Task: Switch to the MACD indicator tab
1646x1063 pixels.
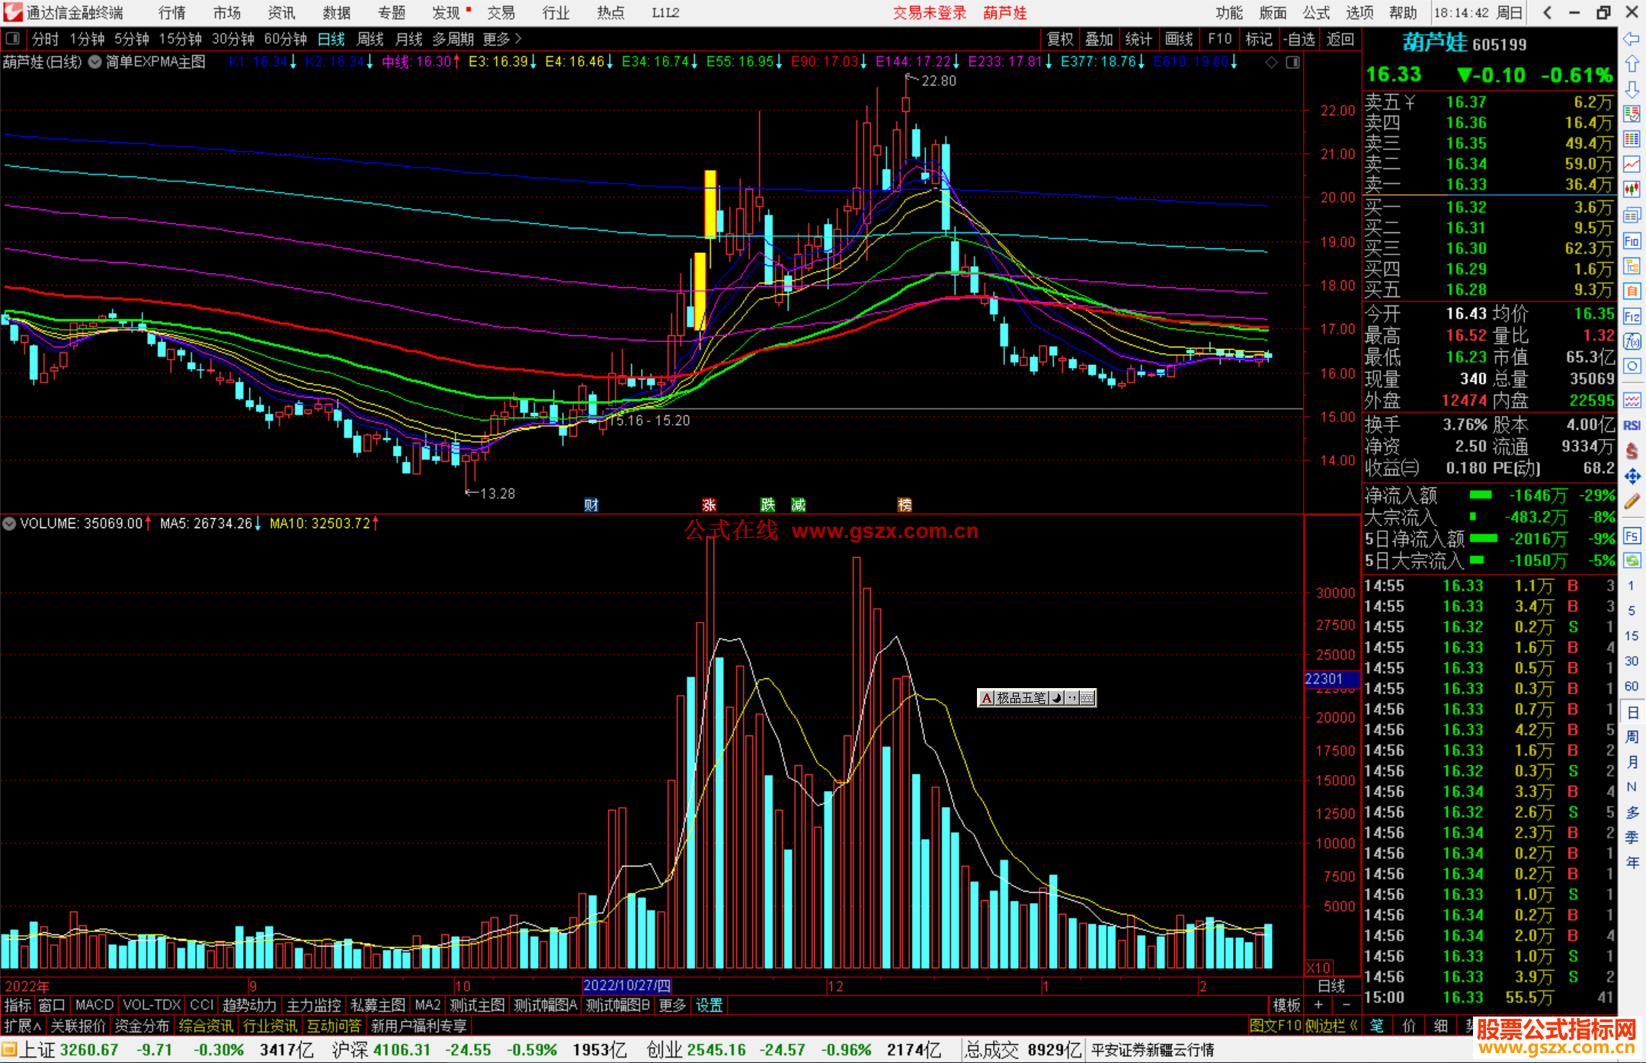Action: pos(94,1005)
